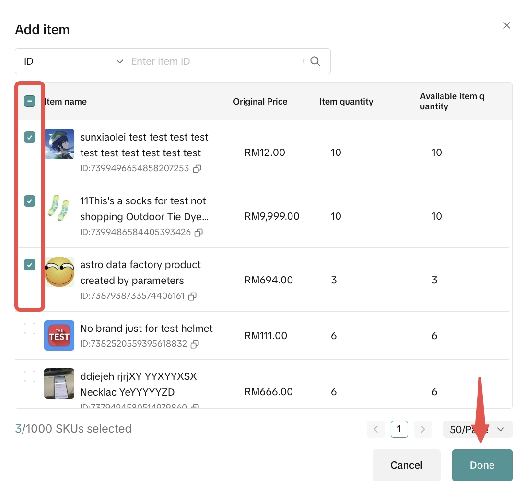Open the red TEST helmet thumbnail
This screenshot has width=525, height=493.
click(59, 336)
